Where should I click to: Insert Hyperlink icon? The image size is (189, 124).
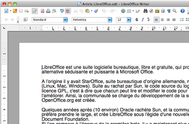(x=123, y=11)
